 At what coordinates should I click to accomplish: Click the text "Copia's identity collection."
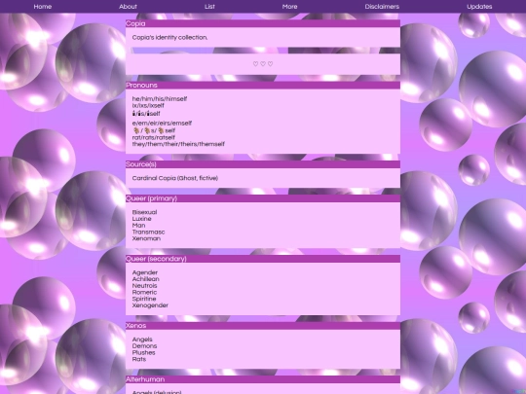(x=169, y=38)
